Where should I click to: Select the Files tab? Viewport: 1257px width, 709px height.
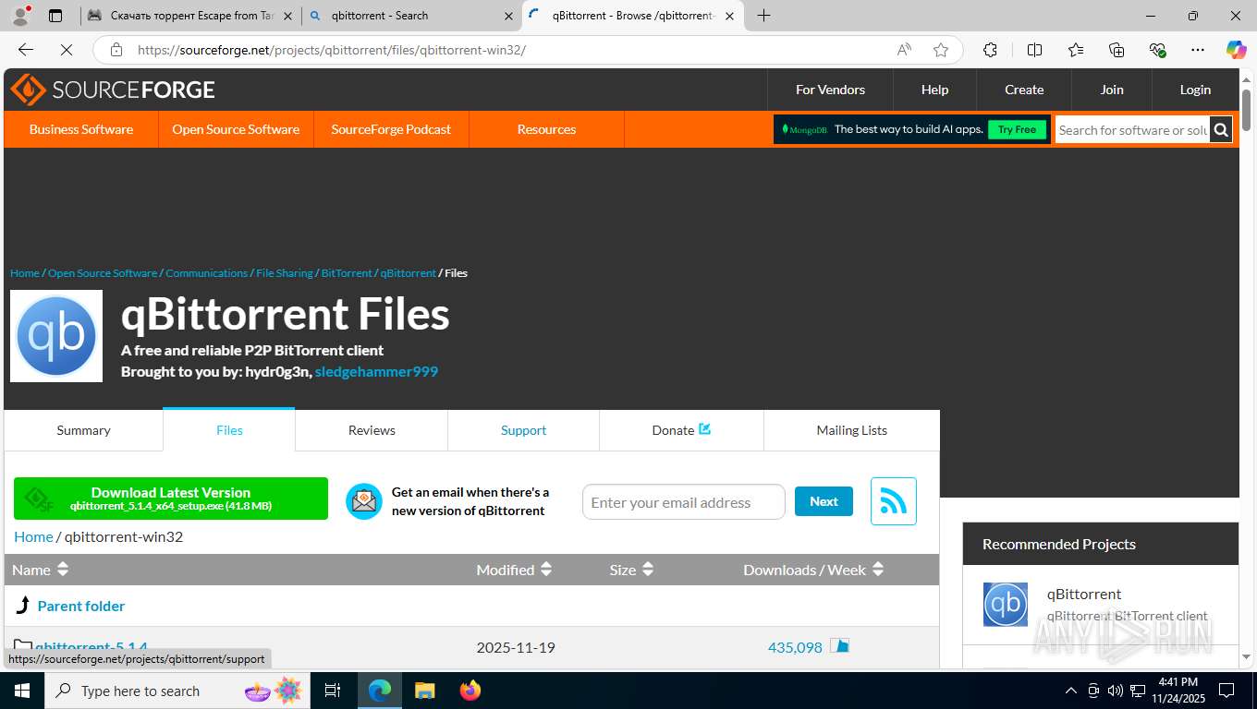[x=229, y=430]
